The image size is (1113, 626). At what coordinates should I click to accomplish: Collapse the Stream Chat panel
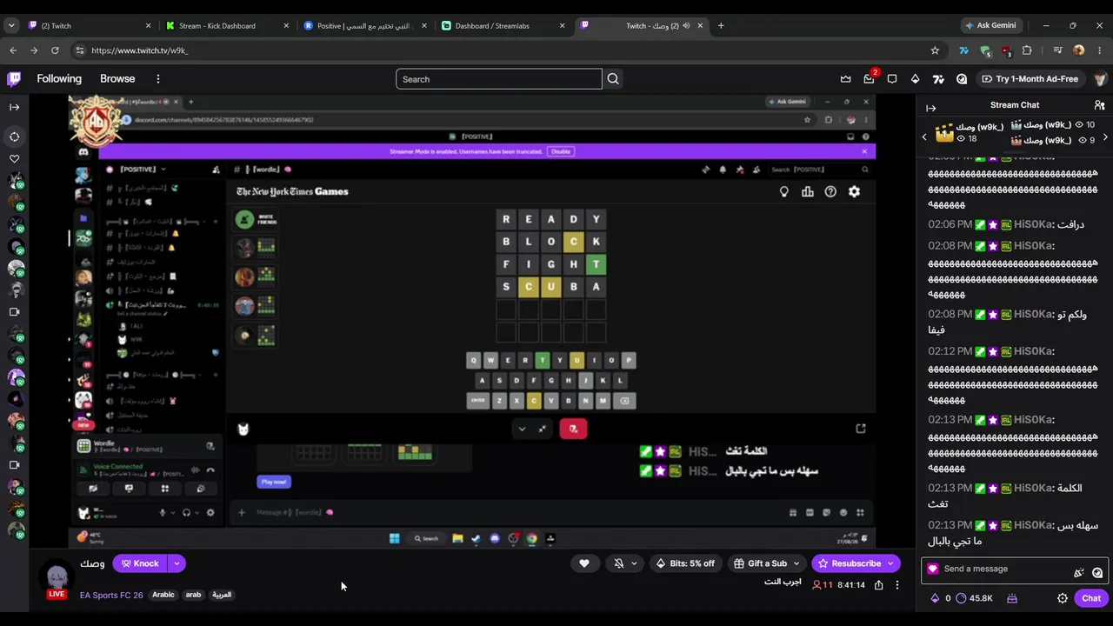pyautogui.click(x=931, y=108)
